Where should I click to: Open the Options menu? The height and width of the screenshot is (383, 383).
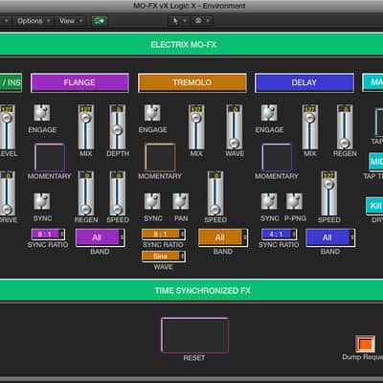click(34, 21)
